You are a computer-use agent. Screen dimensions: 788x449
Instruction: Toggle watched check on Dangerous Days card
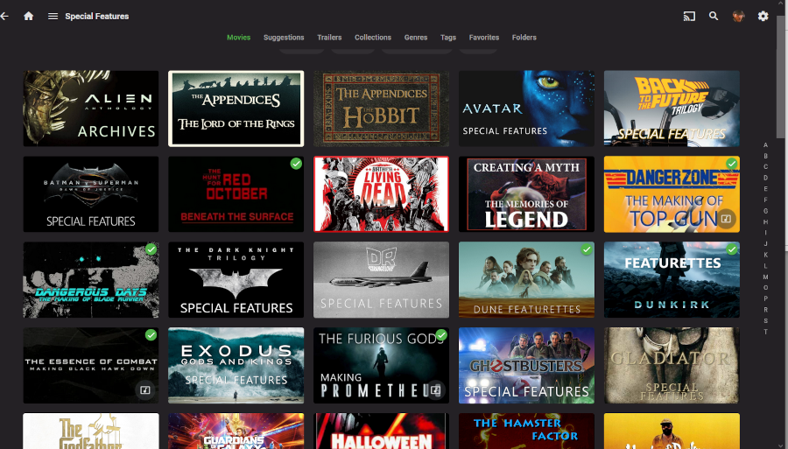coord(151,249)
